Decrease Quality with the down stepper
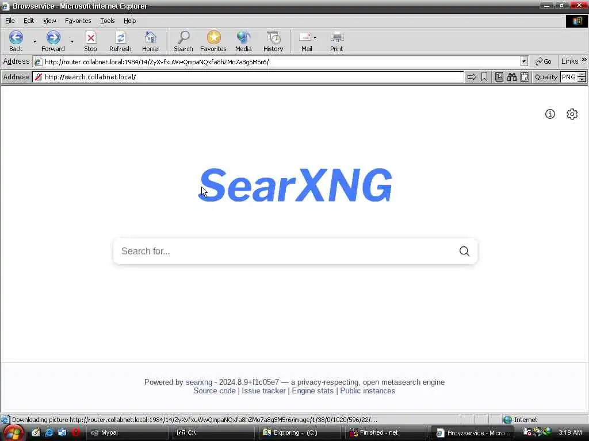 [582, 79]
